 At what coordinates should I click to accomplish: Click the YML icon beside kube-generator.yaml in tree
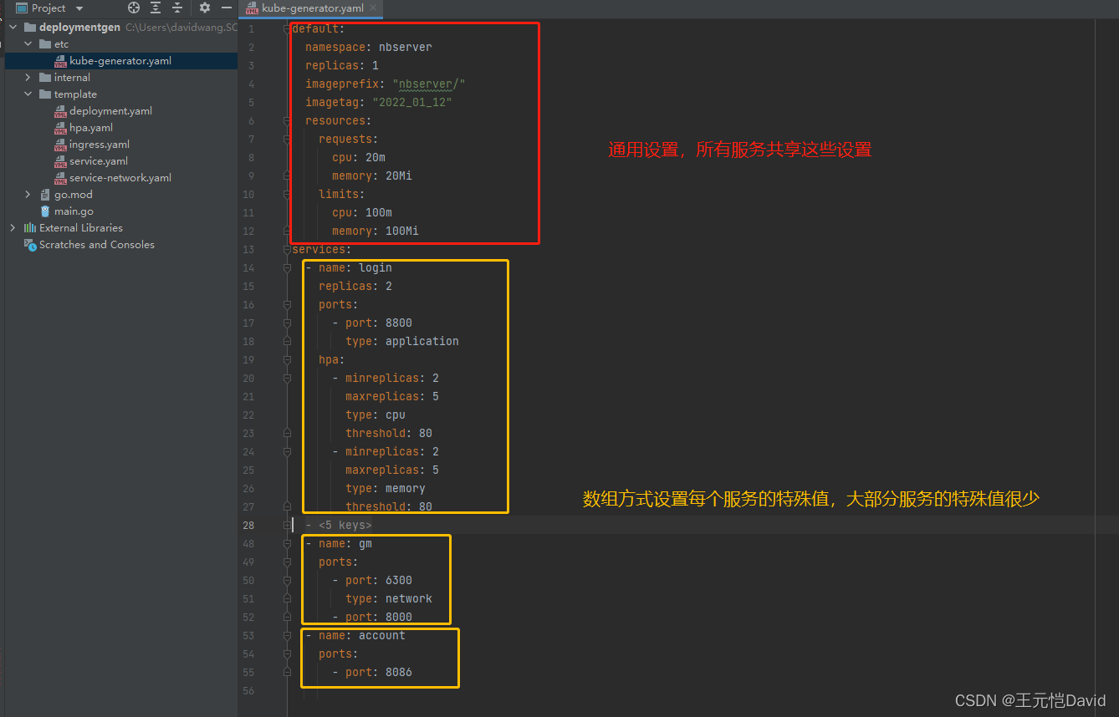60,61
